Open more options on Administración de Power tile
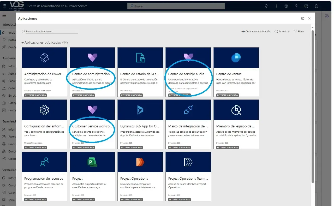 (x=63, y=70)
